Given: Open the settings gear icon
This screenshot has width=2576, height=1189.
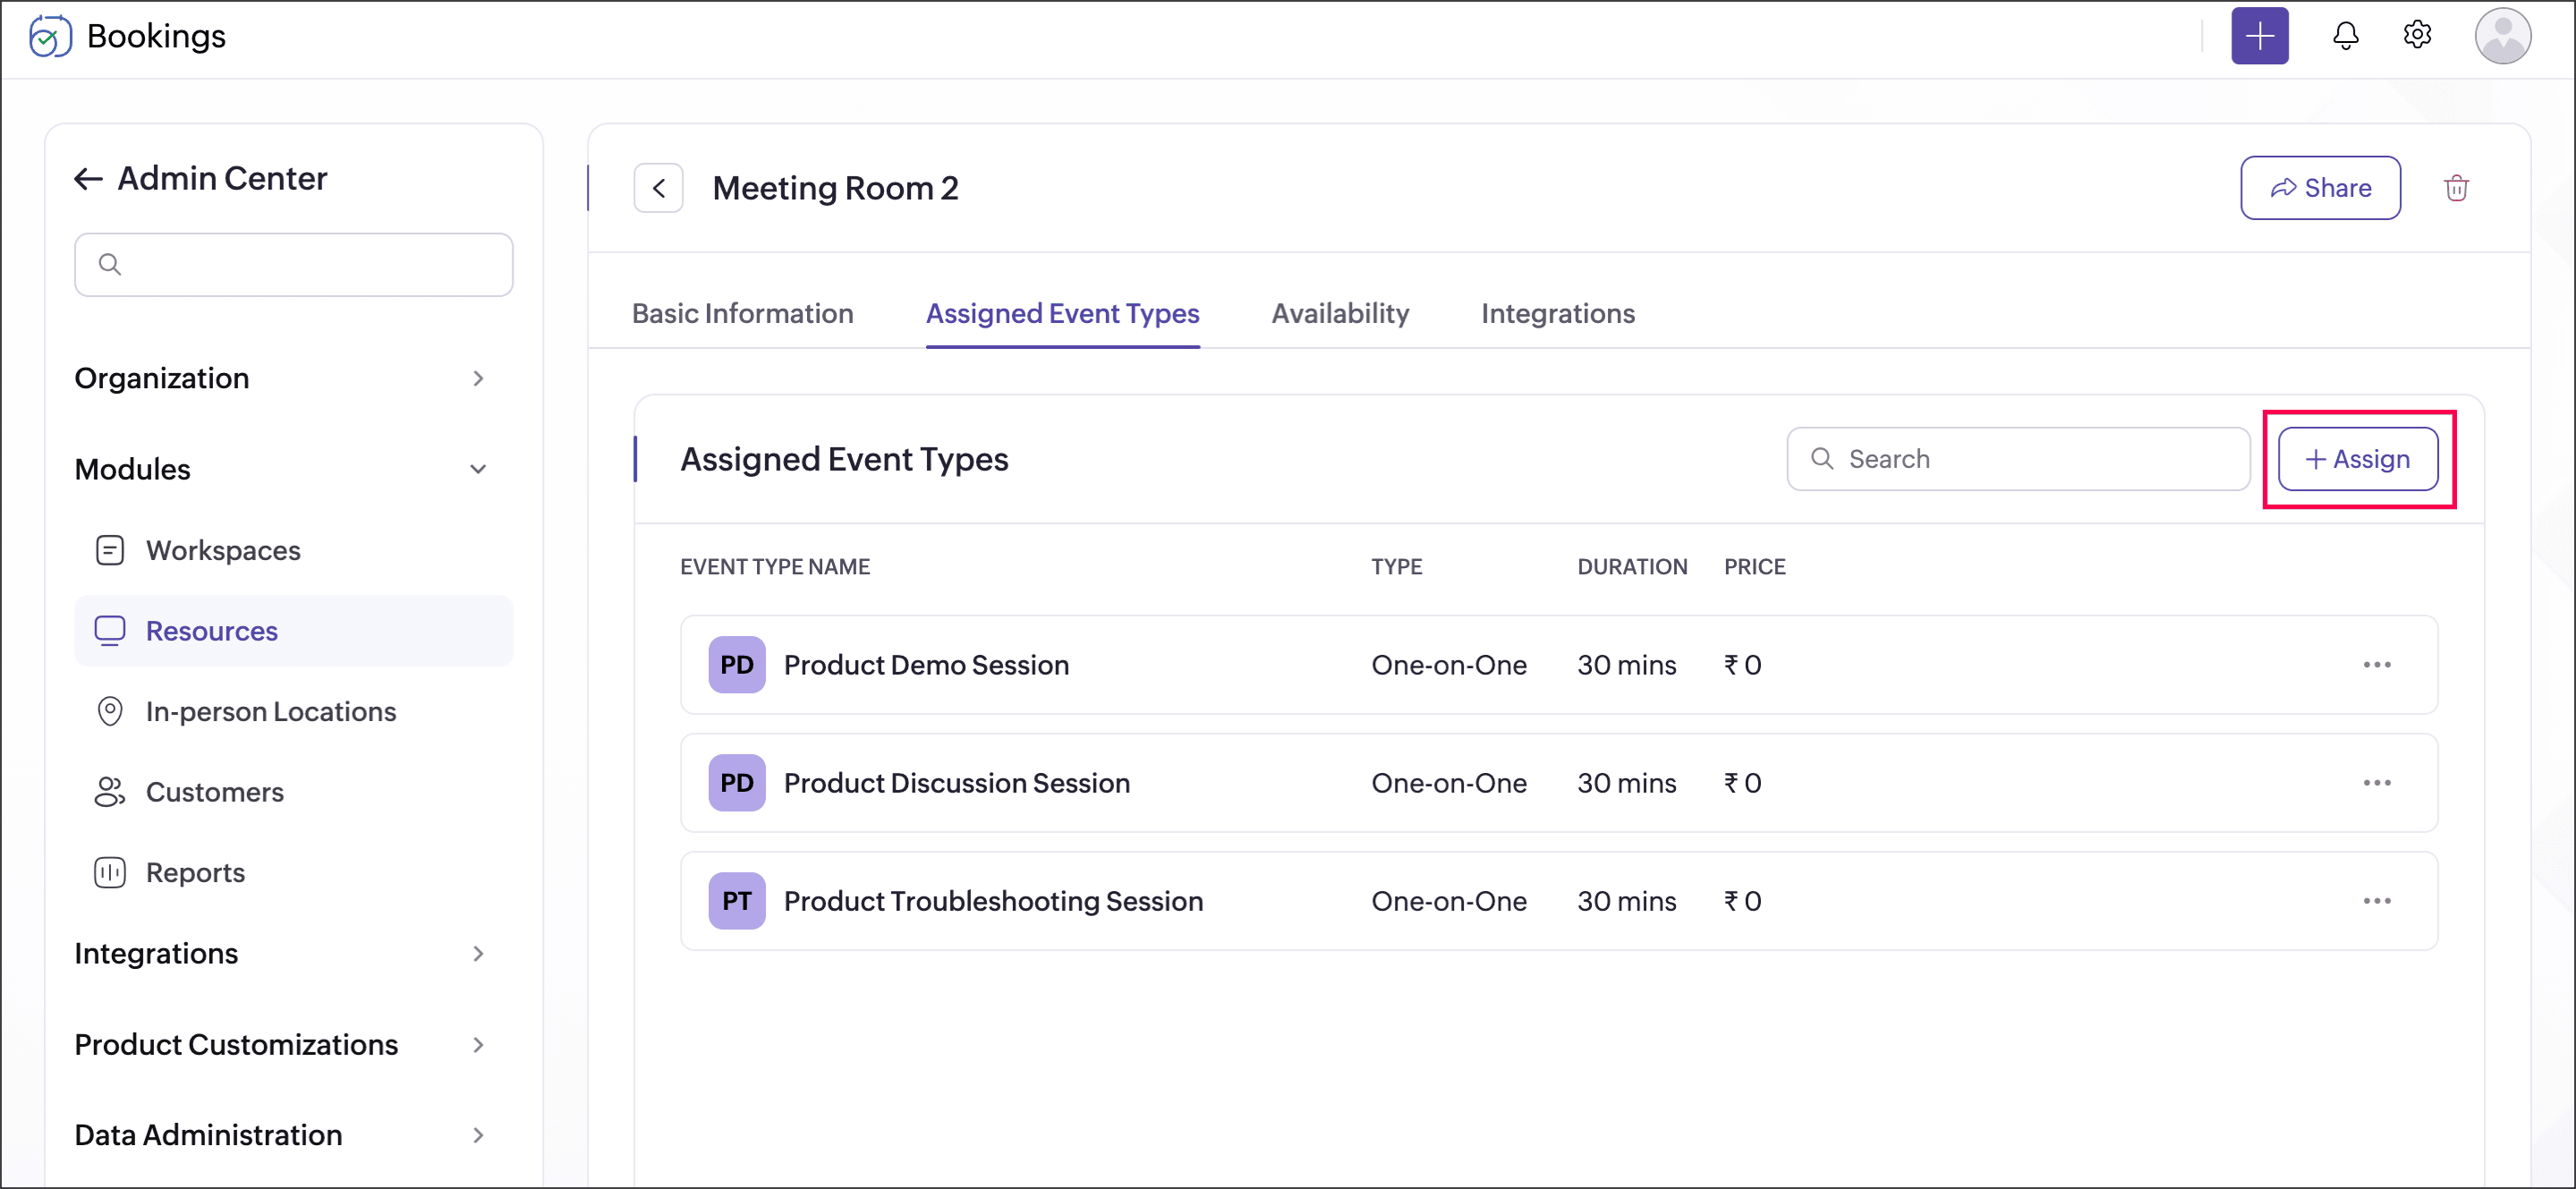Looking at the screenshot, I should pos(2417,35).
